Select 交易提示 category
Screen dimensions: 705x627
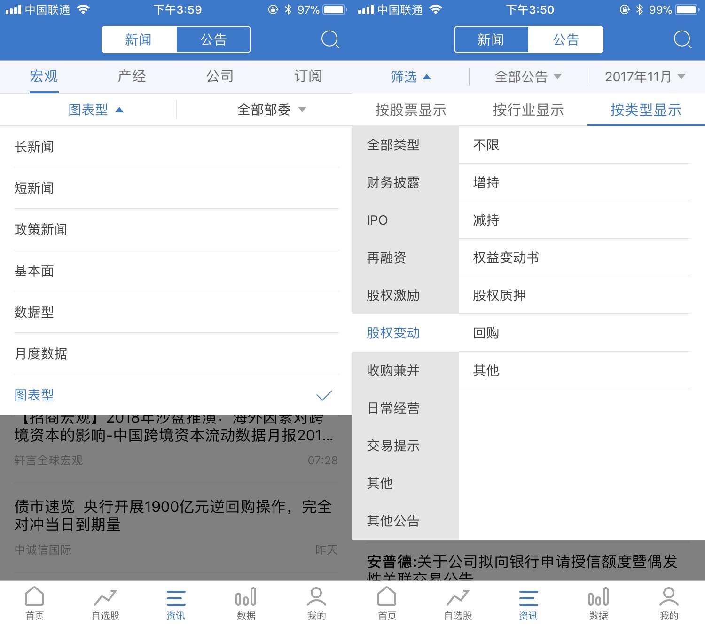coord(405,446)
